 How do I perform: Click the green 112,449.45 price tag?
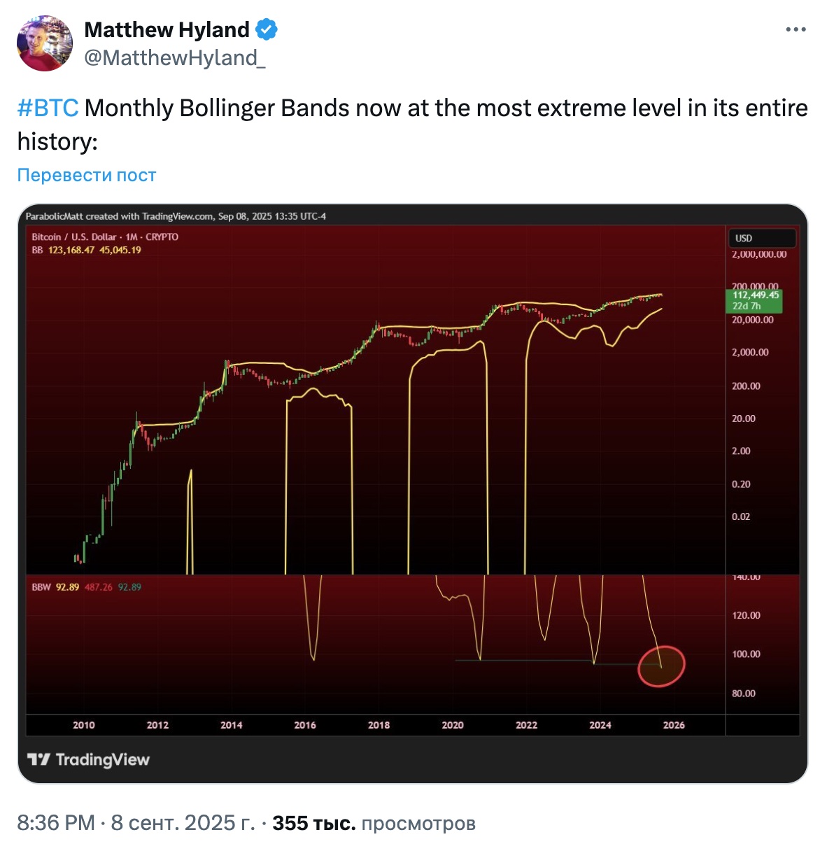pos(755,300)
